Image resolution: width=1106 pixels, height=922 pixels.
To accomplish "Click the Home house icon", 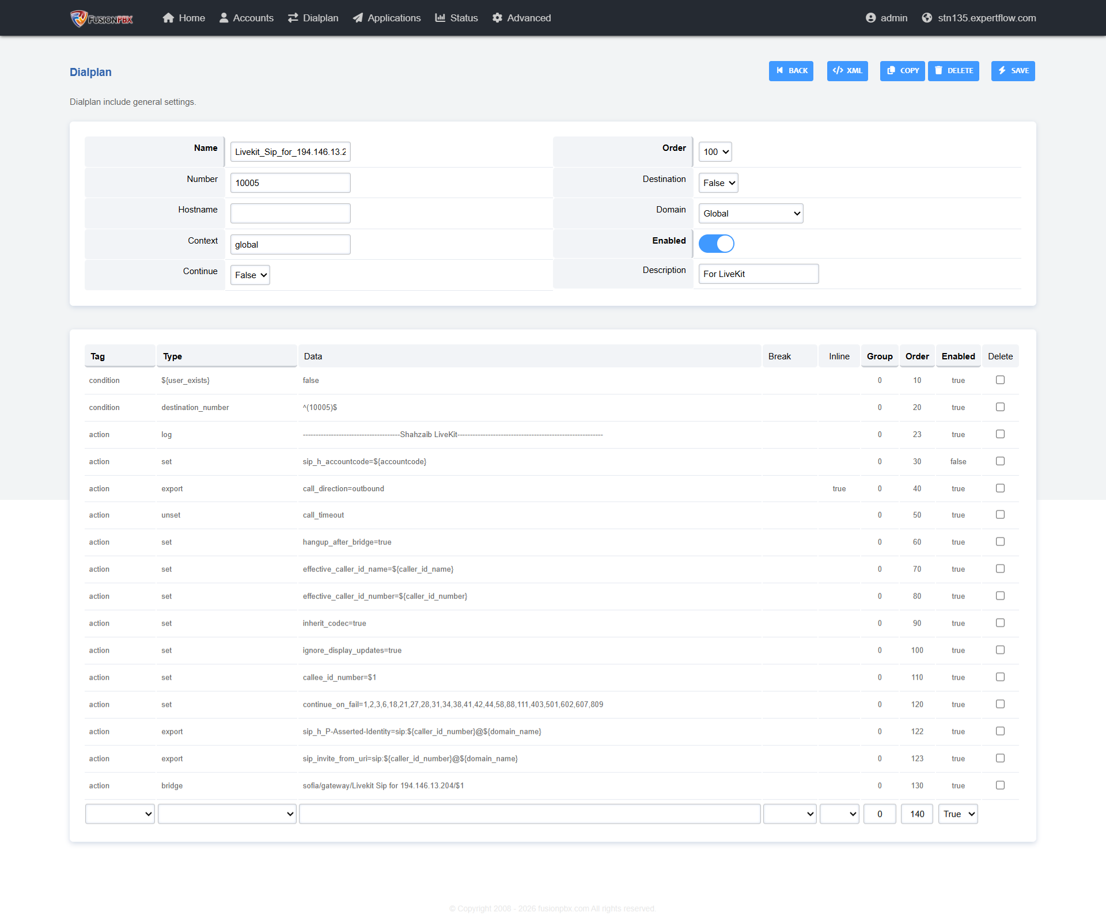I will 168,18.
